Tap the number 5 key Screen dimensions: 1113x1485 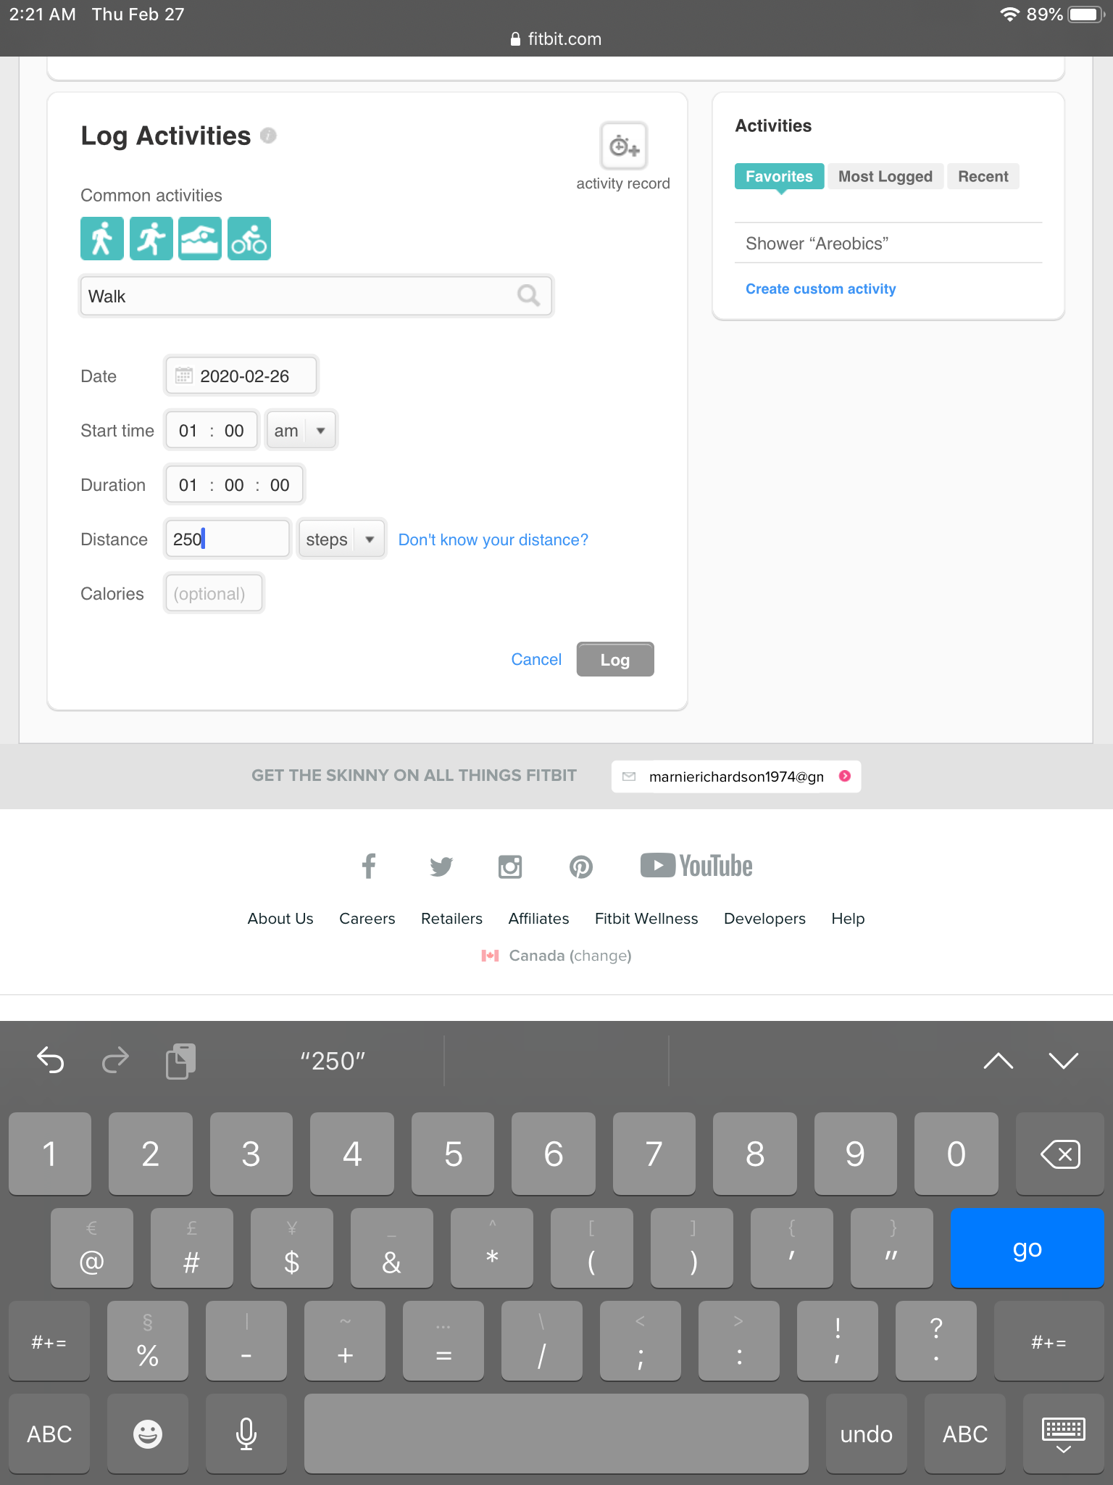click(x=453, y=1154)
